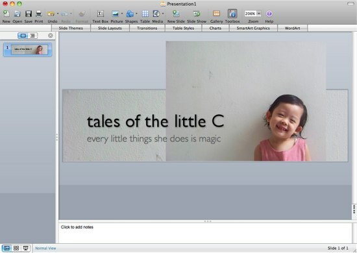Click the Media toolbar icon

[x=156, y=14]
